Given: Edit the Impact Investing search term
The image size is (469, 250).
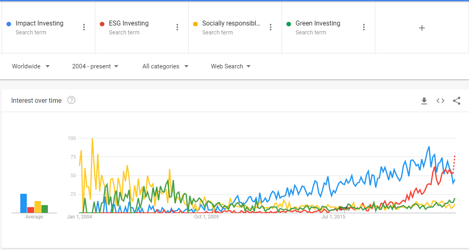Looking at the screenshot, I should tap(39, 23).
